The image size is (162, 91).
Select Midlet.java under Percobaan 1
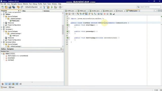(x=15, y=36)
